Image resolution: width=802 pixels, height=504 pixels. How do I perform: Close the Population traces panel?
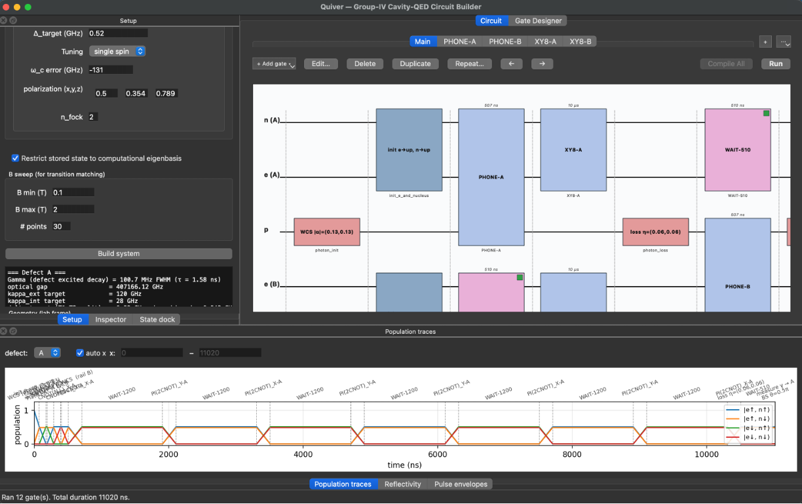(x=4, y=331)
